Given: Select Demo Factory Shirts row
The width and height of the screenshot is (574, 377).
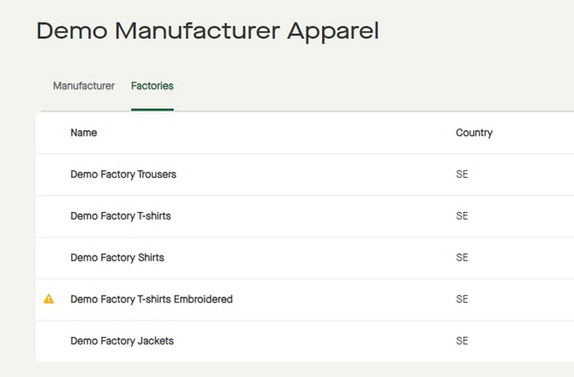Looking at the screenshot, I should pyautogui.click(x=117, y=257).
